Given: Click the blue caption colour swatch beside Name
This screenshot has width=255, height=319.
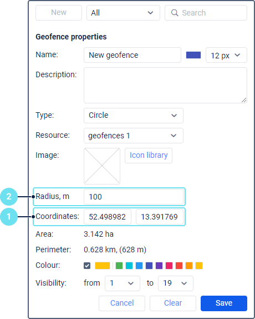Looking at the screenshot, I should (193, 55).
